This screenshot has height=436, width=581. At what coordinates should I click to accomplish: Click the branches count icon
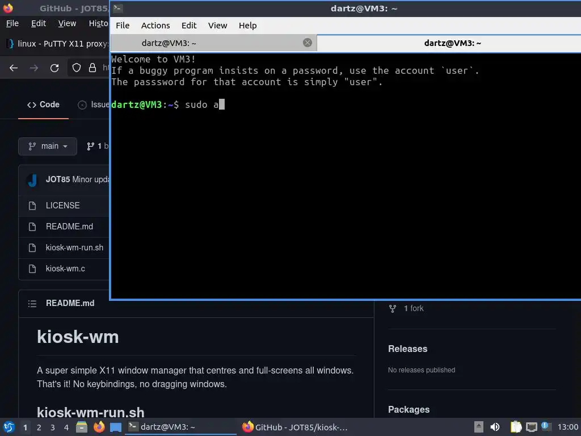(x=90, y=146)
